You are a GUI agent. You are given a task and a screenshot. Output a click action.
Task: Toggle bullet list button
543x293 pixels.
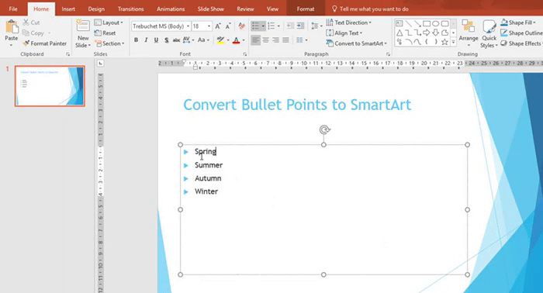tap(255, 26)
